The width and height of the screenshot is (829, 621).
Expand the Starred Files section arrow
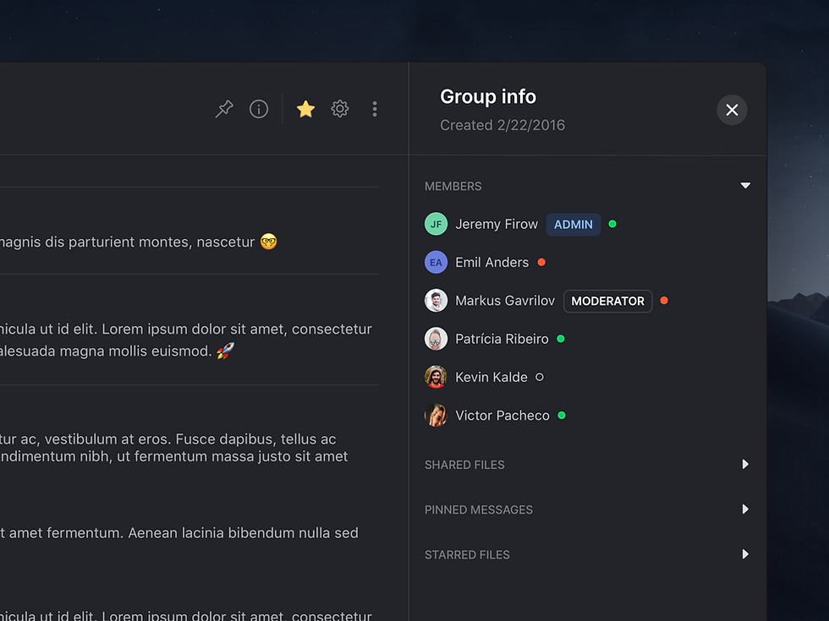pos(745,554)
